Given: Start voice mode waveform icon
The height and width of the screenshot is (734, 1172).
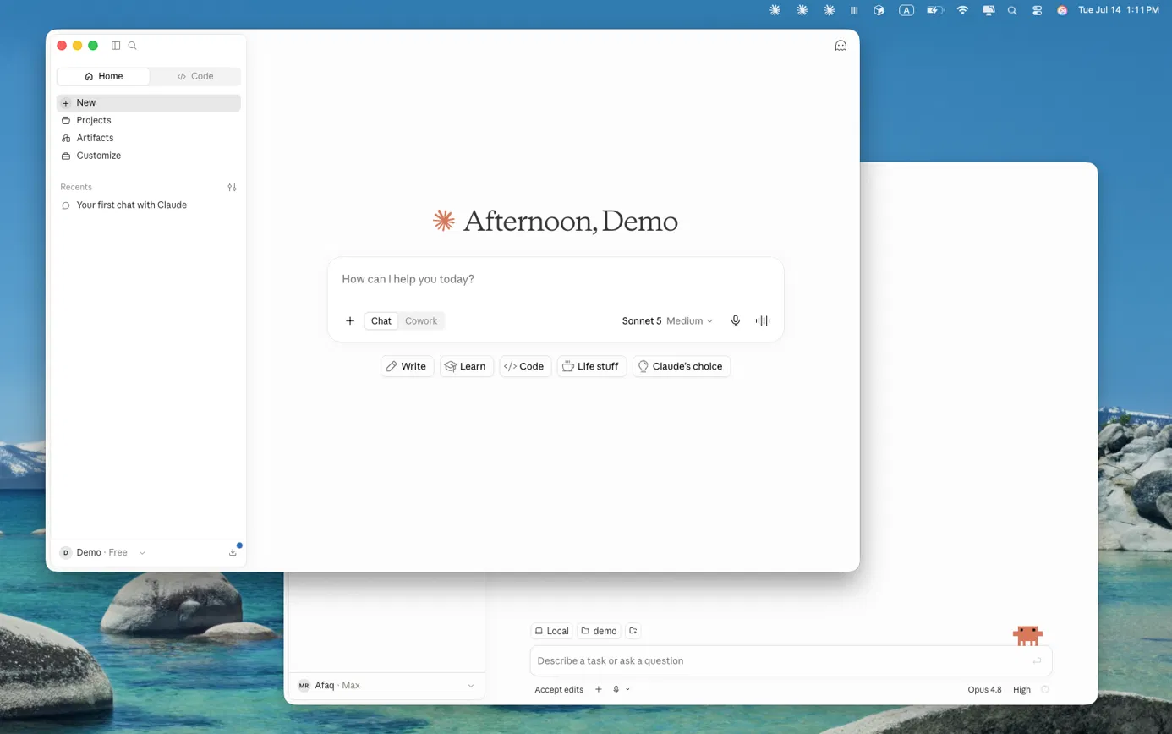Looking at the screenshot, I should [763, 320].
